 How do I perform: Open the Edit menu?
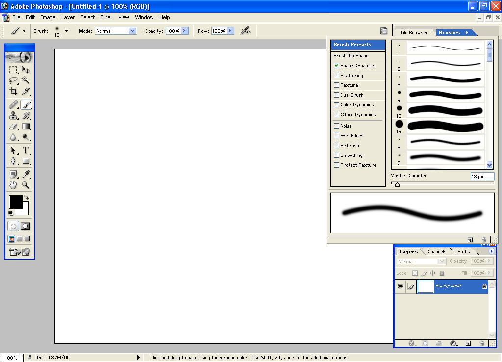click(30, 17)
